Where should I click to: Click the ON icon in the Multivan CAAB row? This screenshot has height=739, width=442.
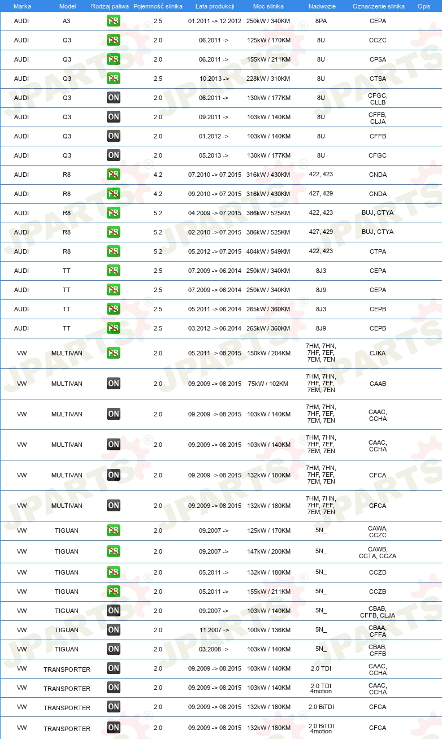tap(114, 384)
